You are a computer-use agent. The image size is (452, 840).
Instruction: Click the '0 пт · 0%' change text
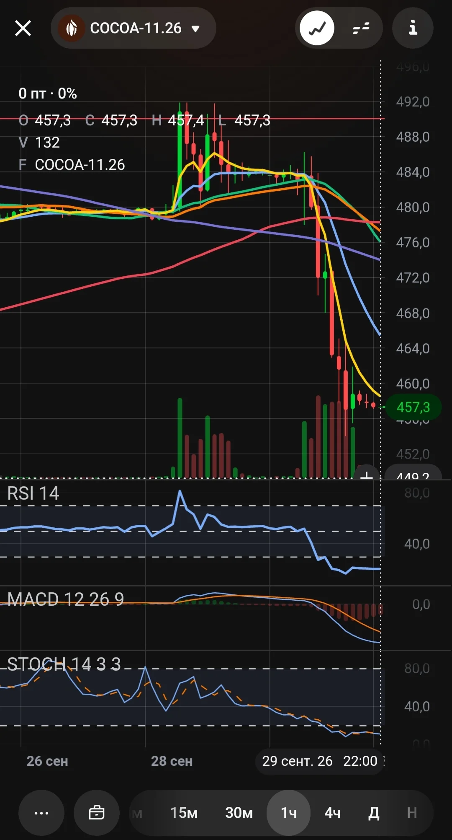tap(48, 93)
